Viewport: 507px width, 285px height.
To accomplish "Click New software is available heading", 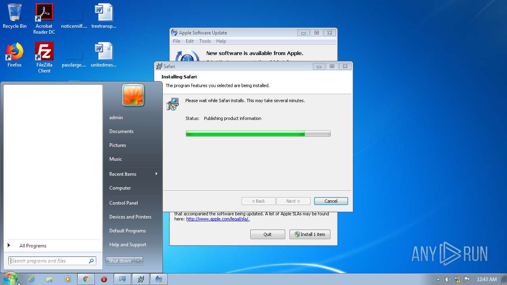I will [255, 53].
